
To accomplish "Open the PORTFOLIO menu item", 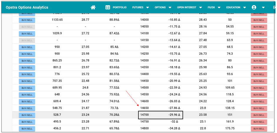I will coord(119,7).
